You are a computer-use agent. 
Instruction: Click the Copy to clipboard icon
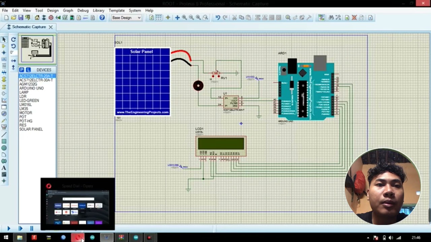[241, 17]
